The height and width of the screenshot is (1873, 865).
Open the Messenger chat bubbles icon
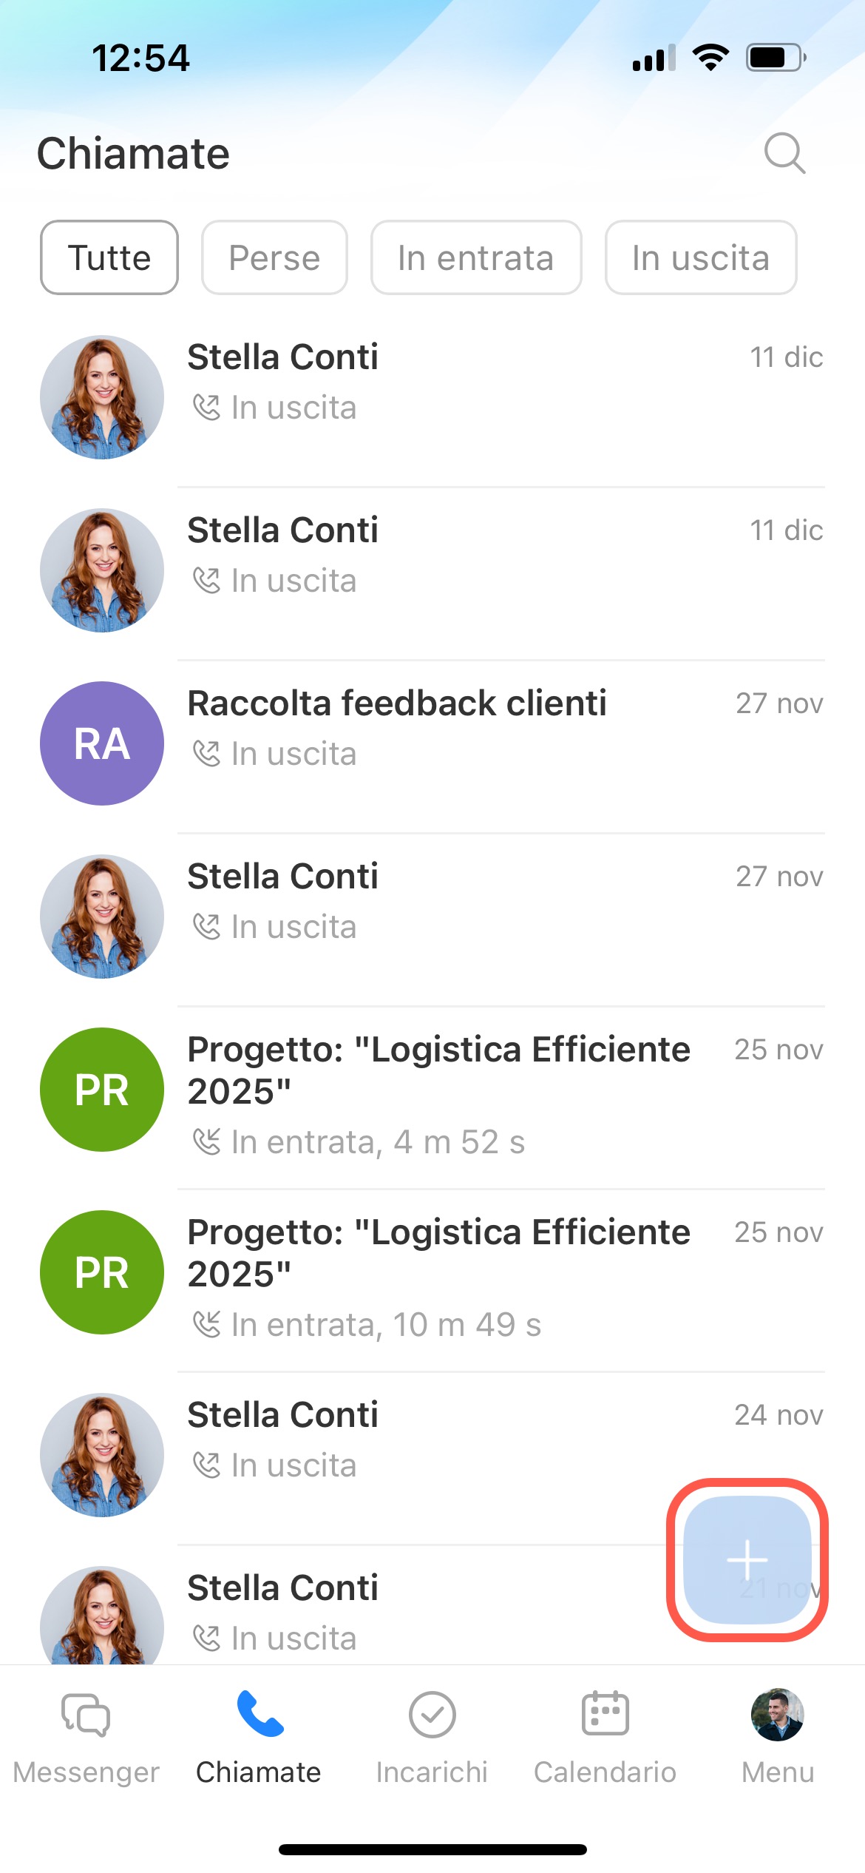pos(86,1715)
